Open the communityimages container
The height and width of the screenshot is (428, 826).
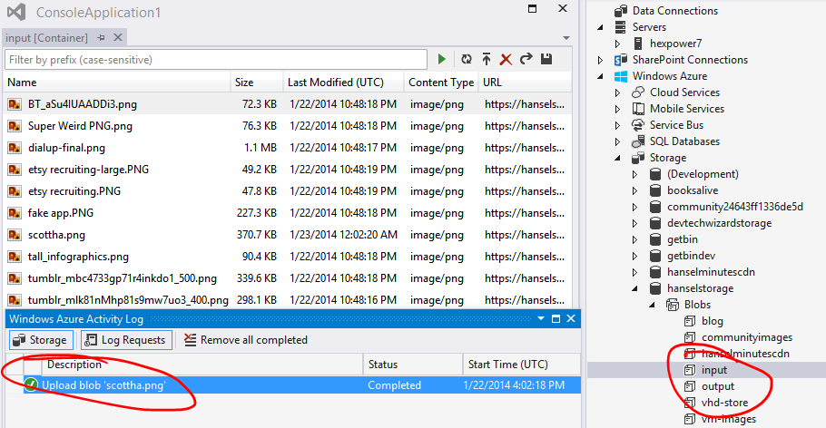point(747,337)
